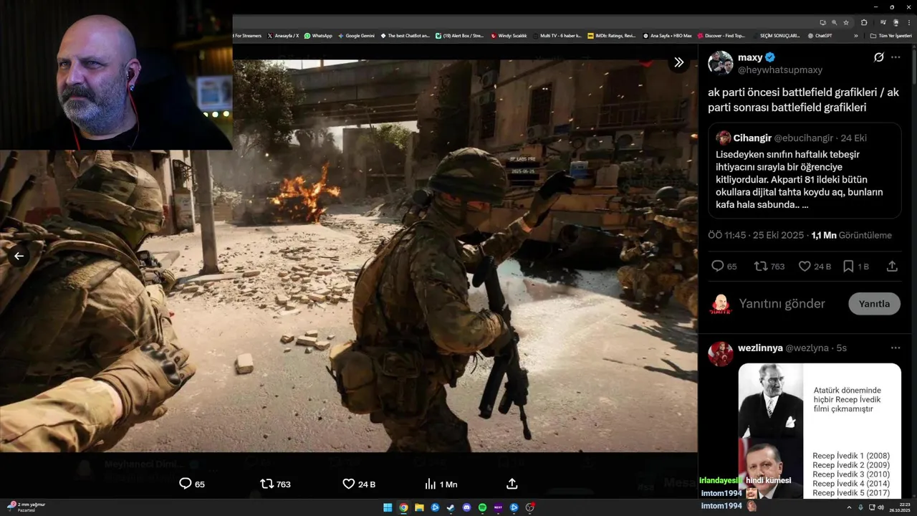
Task: Open the quoted tweet by Cihangir
Action: click(x=805, y=170)
